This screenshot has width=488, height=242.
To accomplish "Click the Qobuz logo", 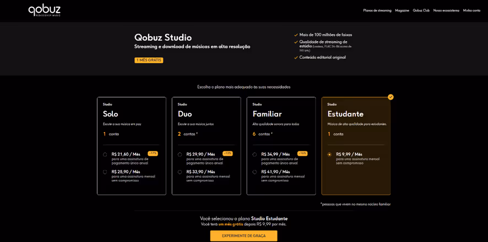I will (x=45, y=10).
